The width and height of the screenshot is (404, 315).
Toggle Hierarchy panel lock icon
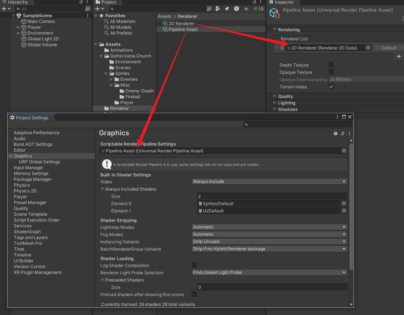(81, 2)
